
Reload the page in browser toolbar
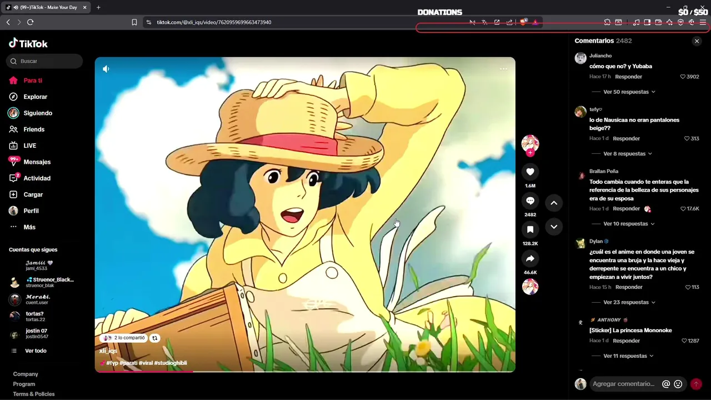30,22
